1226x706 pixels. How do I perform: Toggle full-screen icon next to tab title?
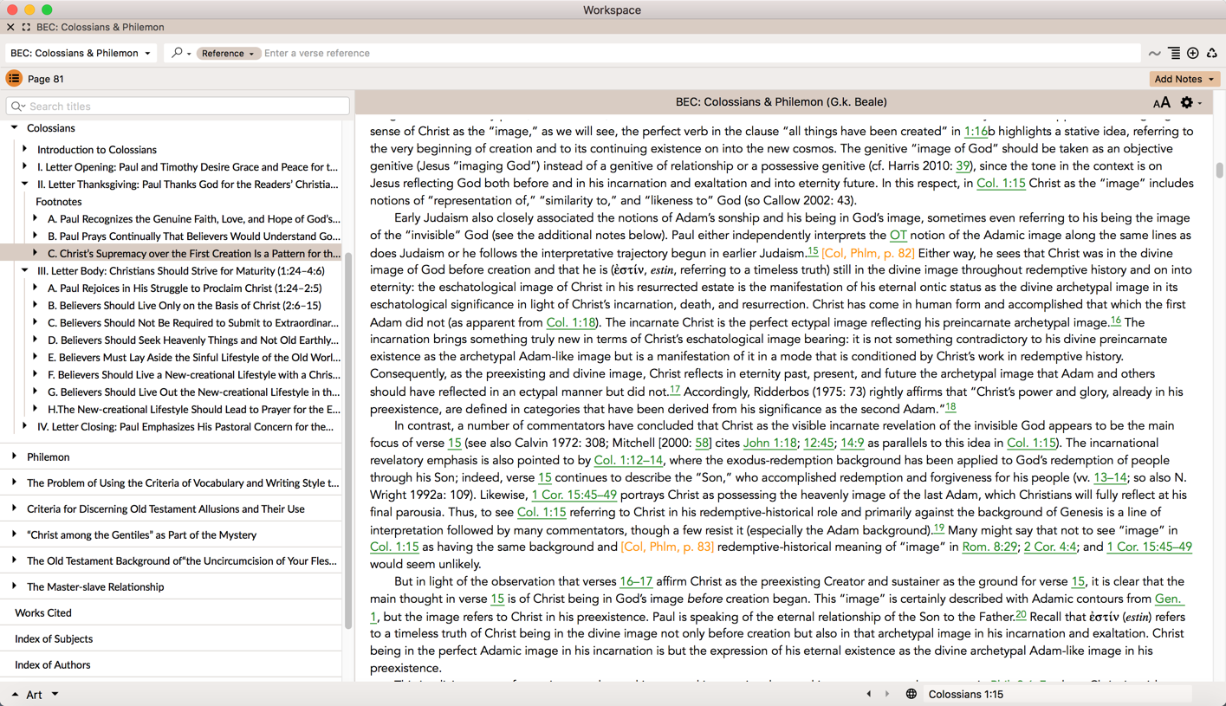pos(26,28)
